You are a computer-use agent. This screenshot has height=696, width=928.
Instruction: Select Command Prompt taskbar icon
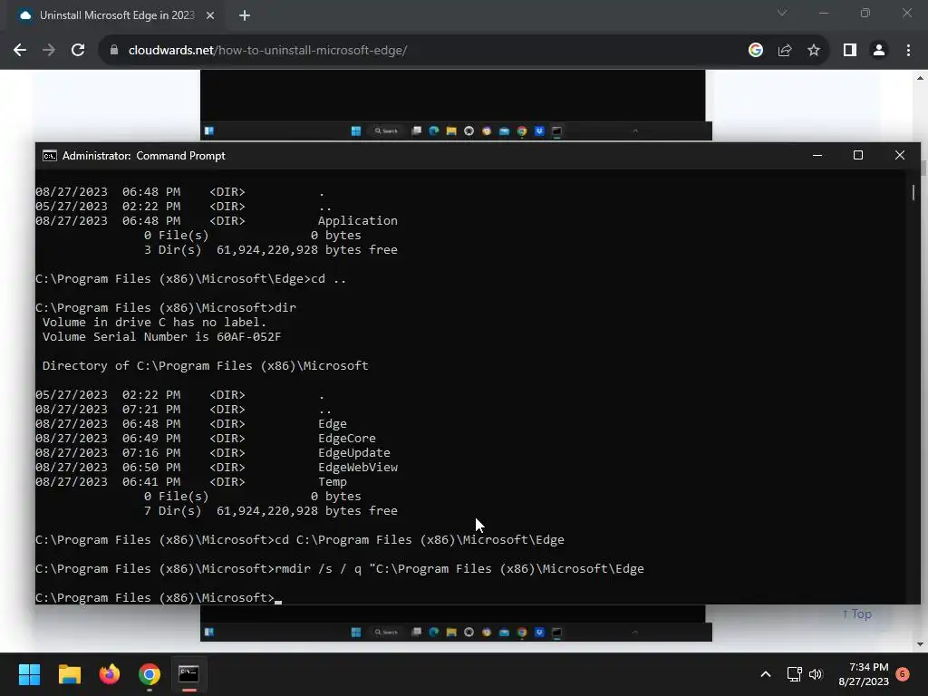click(188, 674)
